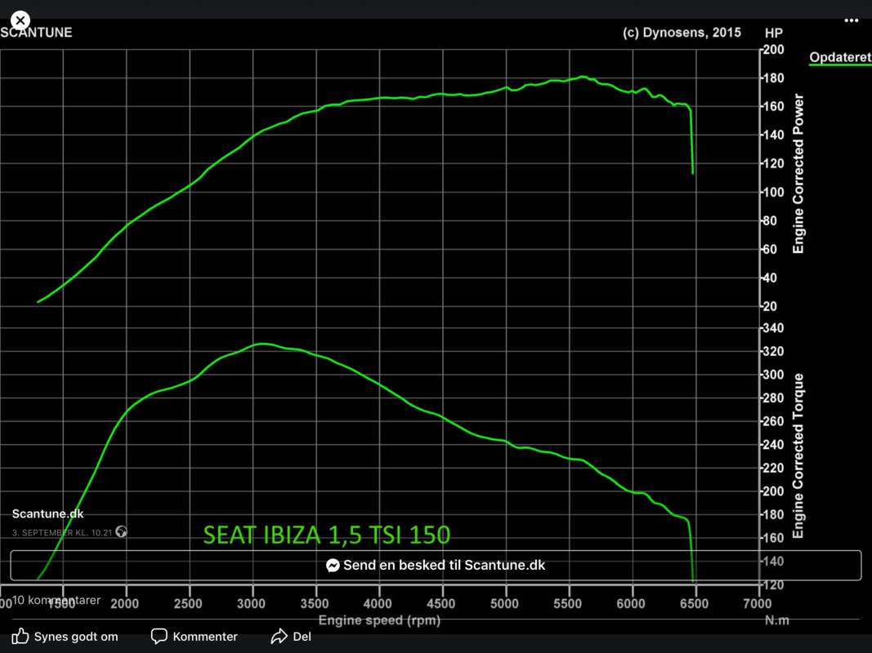Click the share arrow icon
This screenshot has width=872, height=653.
[279, 637]
